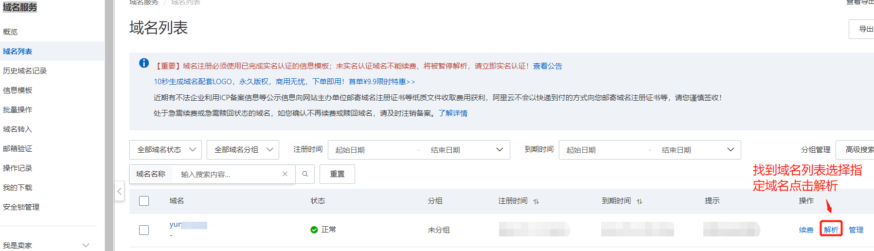
Task: Sort by registration time icon
Action: click(536, 201)
